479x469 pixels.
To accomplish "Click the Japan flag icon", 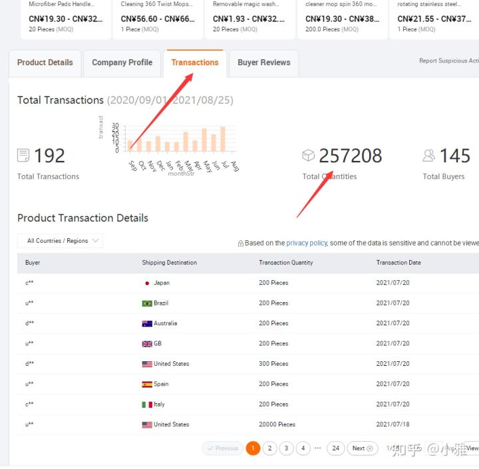I will 147,283.
